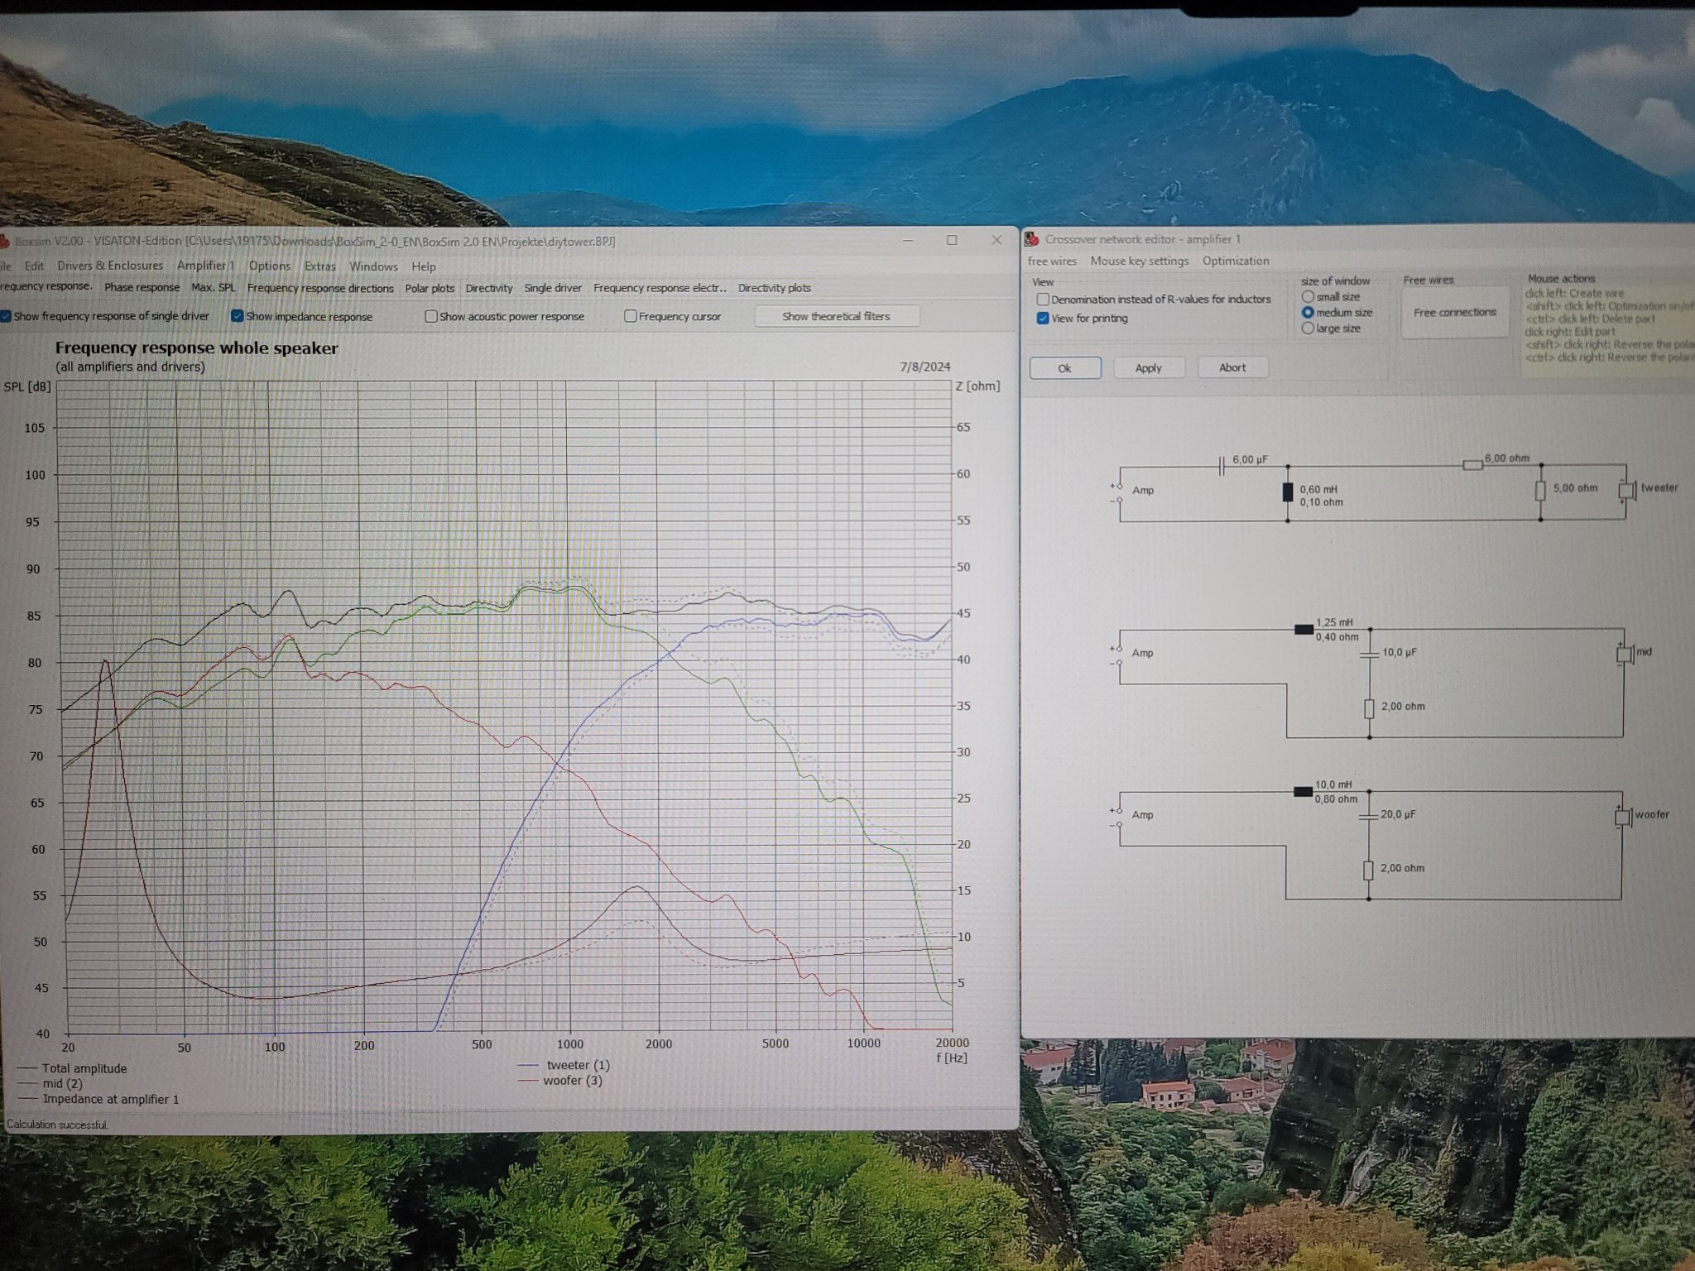Open the Amplifier 1 menu
This screenshot has width=1695, height=1271.
(205, 266)
